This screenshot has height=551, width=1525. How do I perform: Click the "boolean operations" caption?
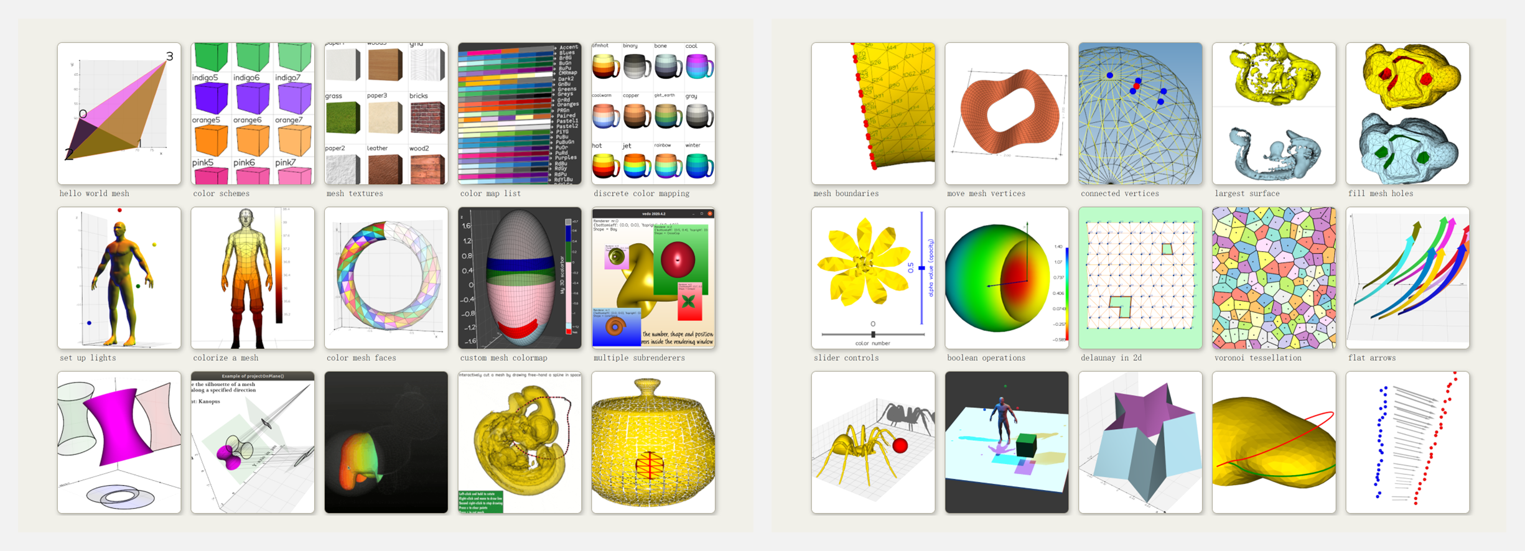point(986,358)
